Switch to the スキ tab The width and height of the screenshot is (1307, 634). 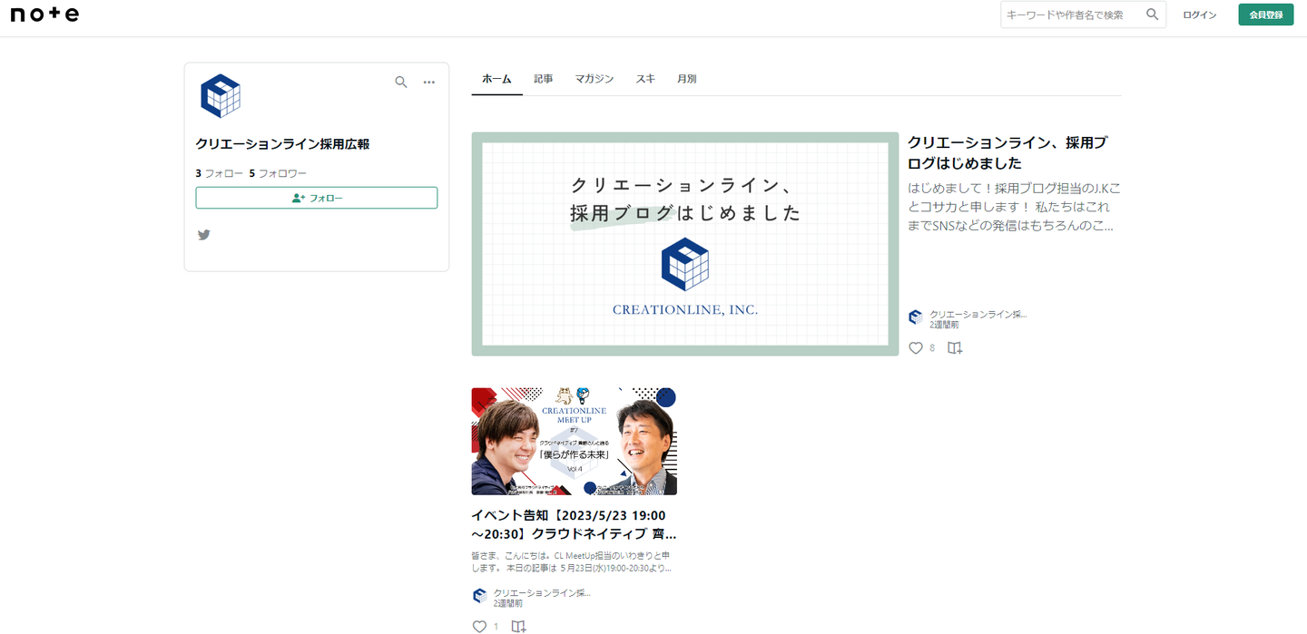tap(645, 79)
